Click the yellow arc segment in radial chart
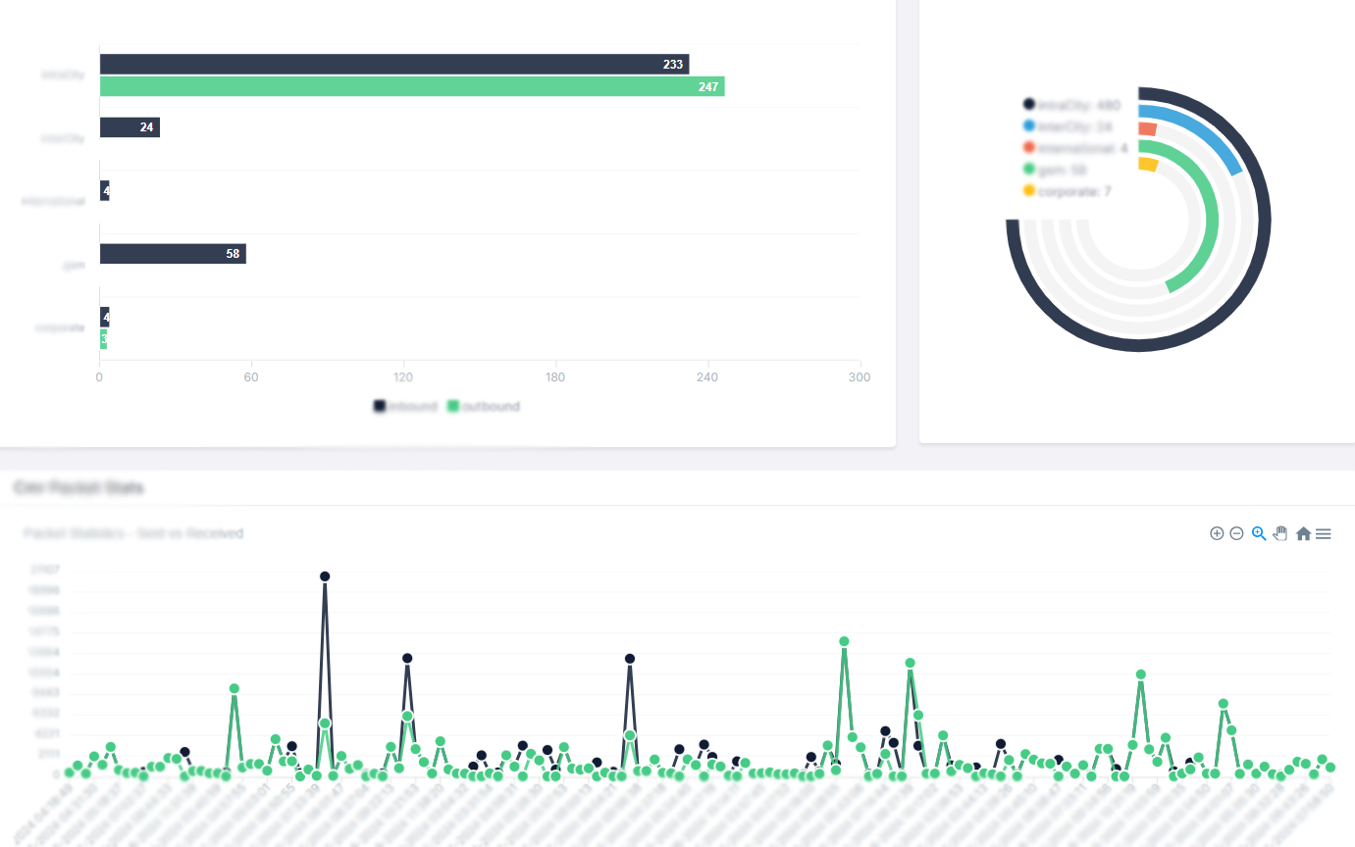Viewport: 1355px width, 847px height. coord(1148,165)
